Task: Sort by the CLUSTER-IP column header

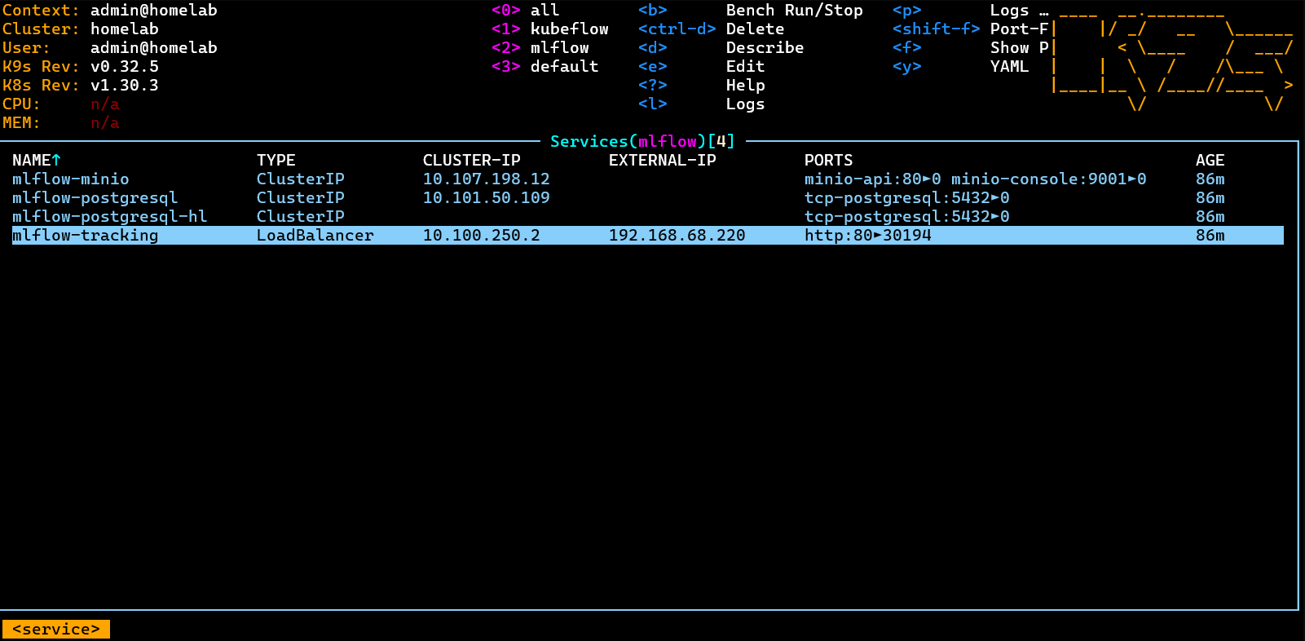Action: 472,160
